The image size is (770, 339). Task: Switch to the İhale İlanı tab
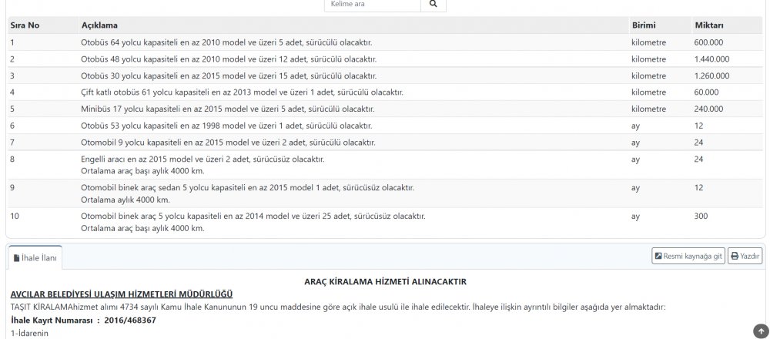tap(35, 257)
